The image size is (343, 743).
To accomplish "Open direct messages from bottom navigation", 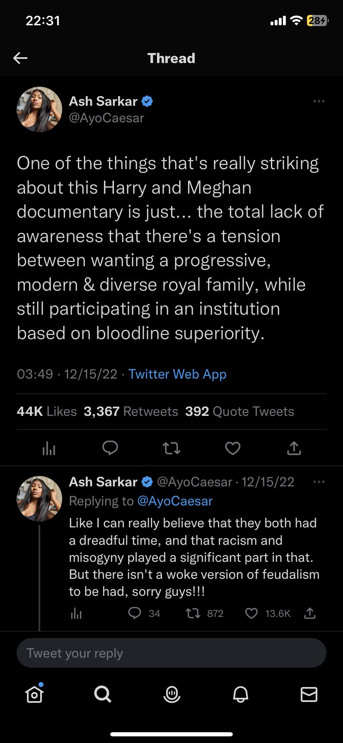I will (309, 695).
